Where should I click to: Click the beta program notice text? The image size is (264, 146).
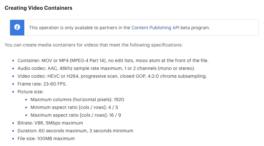[x=119, y=28]
